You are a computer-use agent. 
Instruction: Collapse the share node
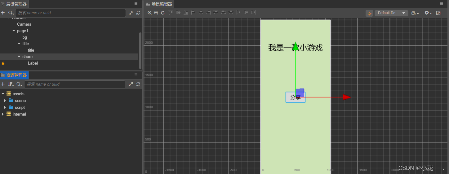click(19, 57)
